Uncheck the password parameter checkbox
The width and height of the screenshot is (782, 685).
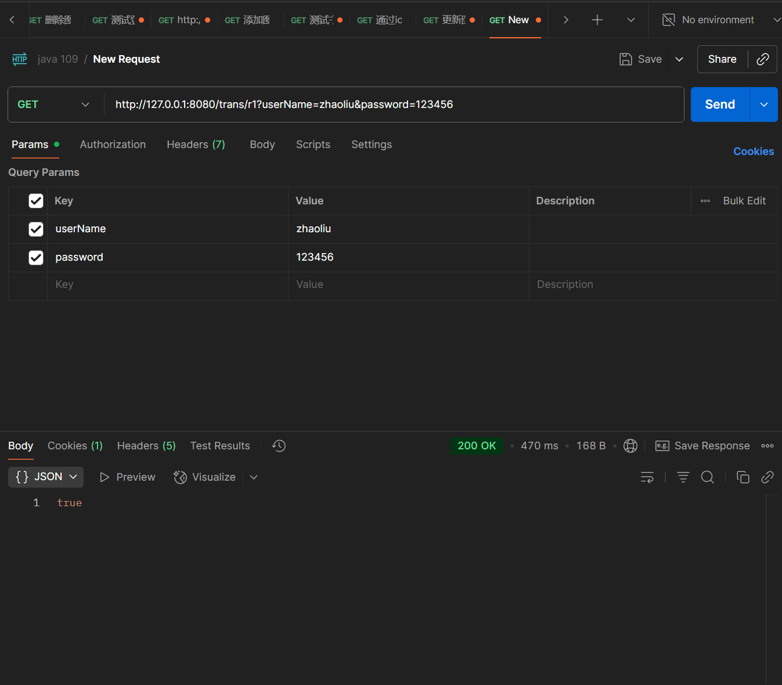[x=36, y=258]
